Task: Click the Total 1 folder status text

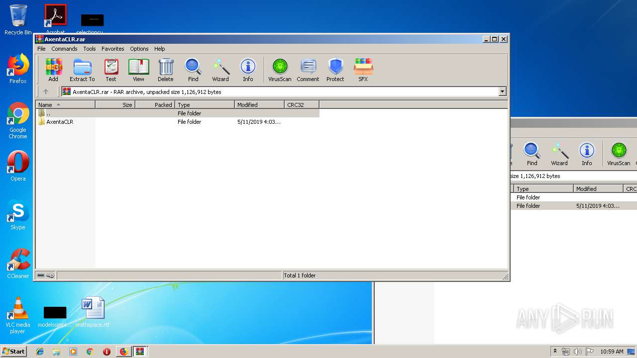Action: click(x=300, y=275)
